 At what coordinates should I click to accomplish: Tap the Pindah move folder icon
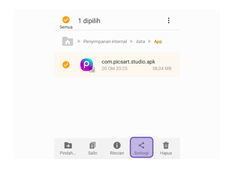pyautogui.click(x=68, y=145)
